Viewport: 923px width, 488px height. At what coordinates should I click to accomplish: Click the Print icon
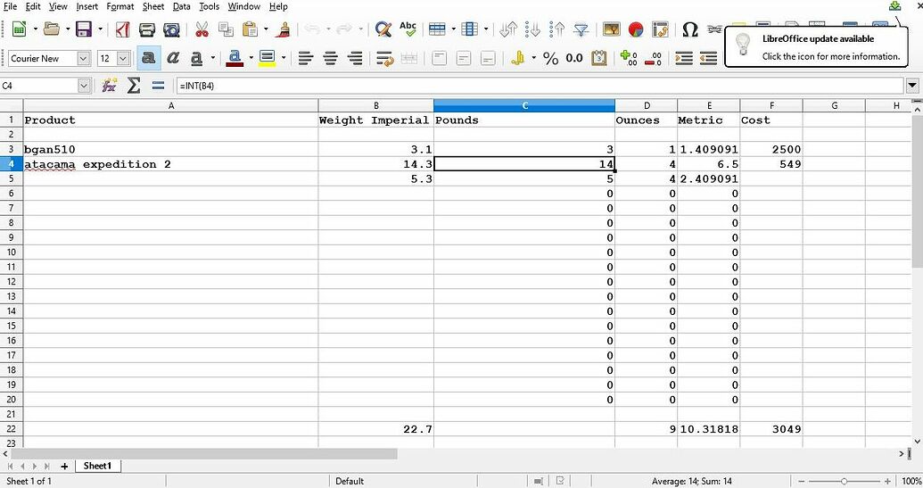click(146, 29)
